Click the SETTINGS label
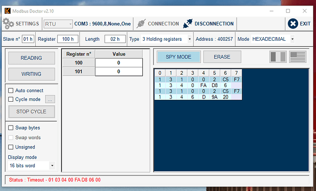The height and width of the screenshot is (191, 316). [27, 24]
